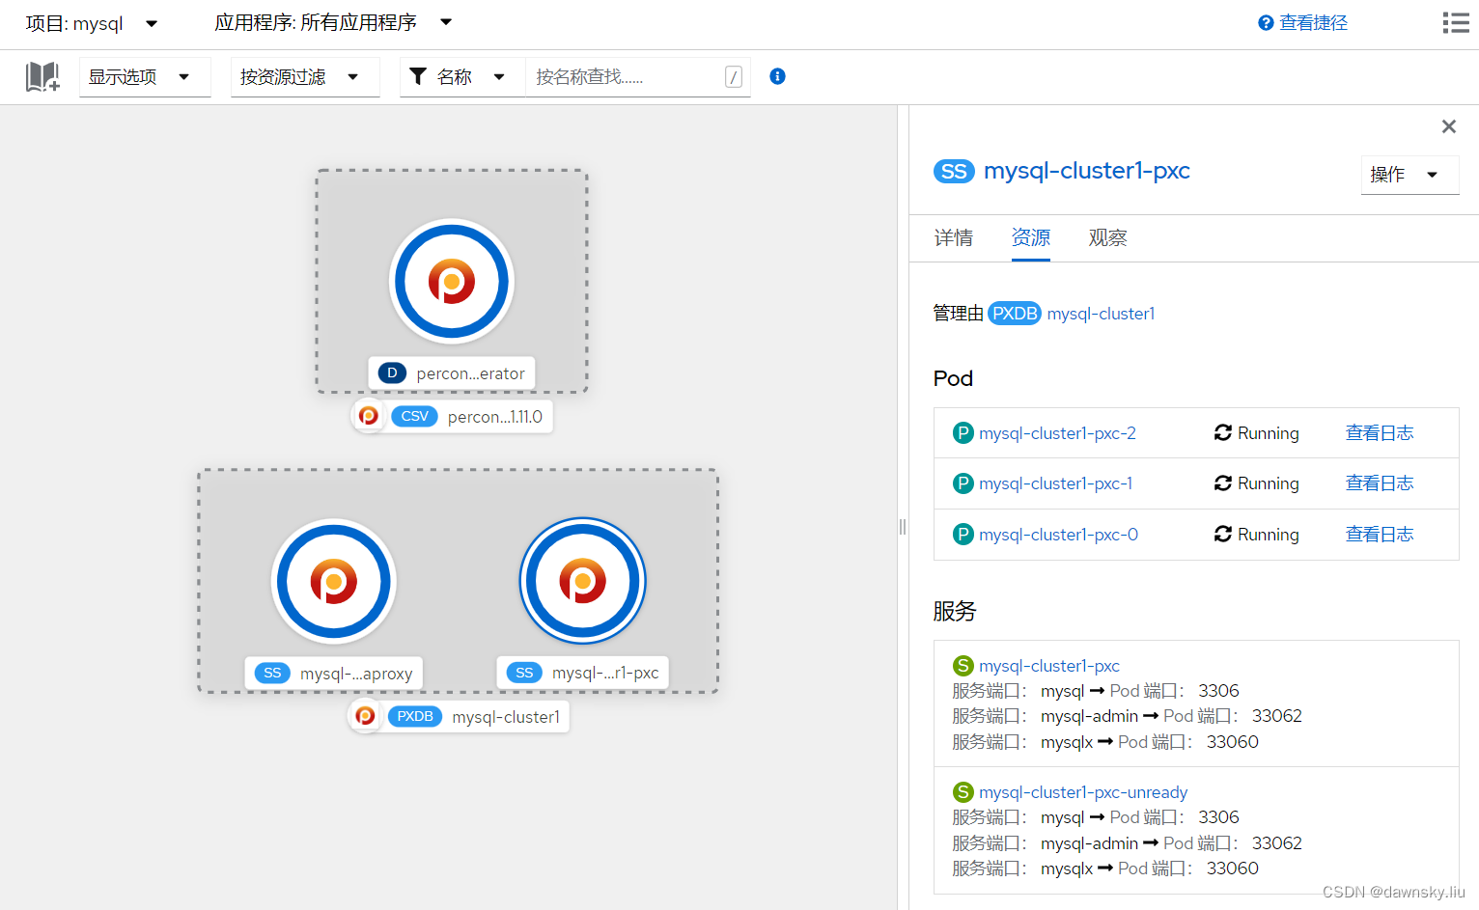Image resolution: width=1479 pixels, height=910 pixels.
Task: View logs for mysql-cluster1-pxc-0
Action: pyautogui.click(x=1380, y=535)
